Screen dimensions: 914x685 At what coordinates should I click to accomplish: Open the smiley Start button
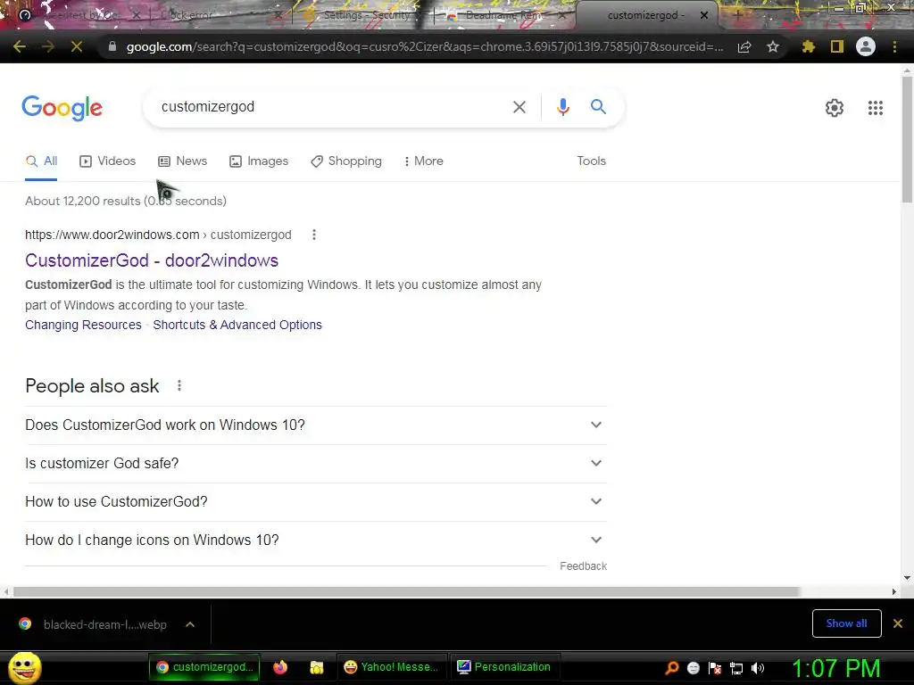[24, 667]
